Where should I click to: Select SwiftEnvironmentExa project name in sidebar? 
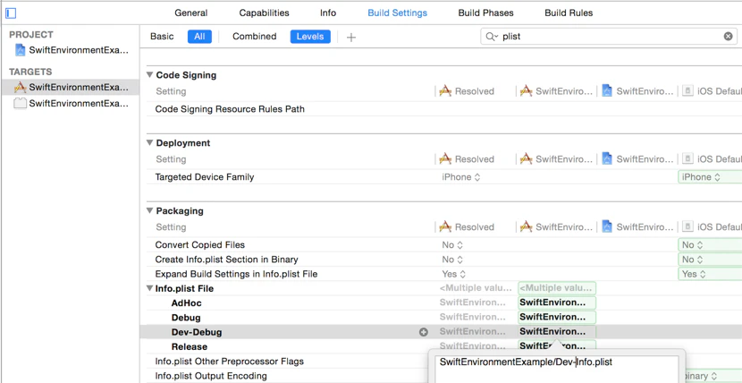click(x=79, y=50)
